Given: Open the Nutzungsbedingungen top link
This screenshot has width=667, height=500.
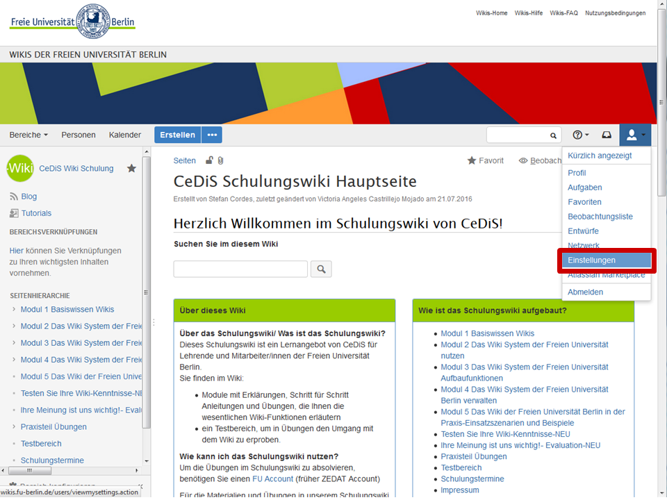Looking at the screenshot, I should 615,13.
